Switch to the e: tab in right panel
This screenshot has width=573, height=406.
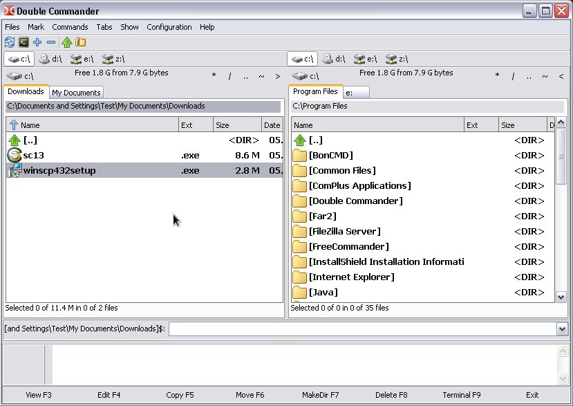point(356,93)
